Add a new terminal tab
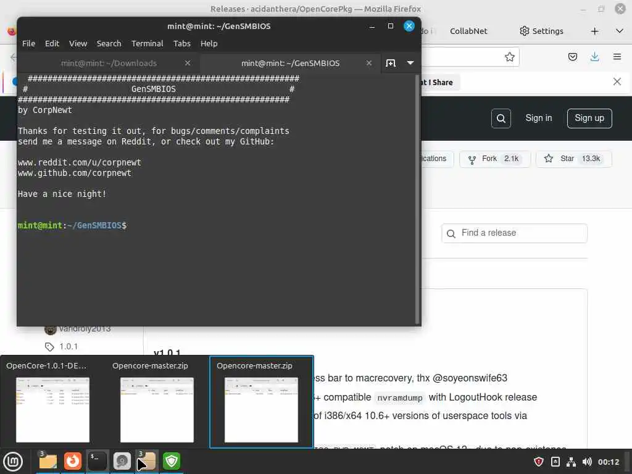Screen dimensions: 632x474 [x=391, y=63]
